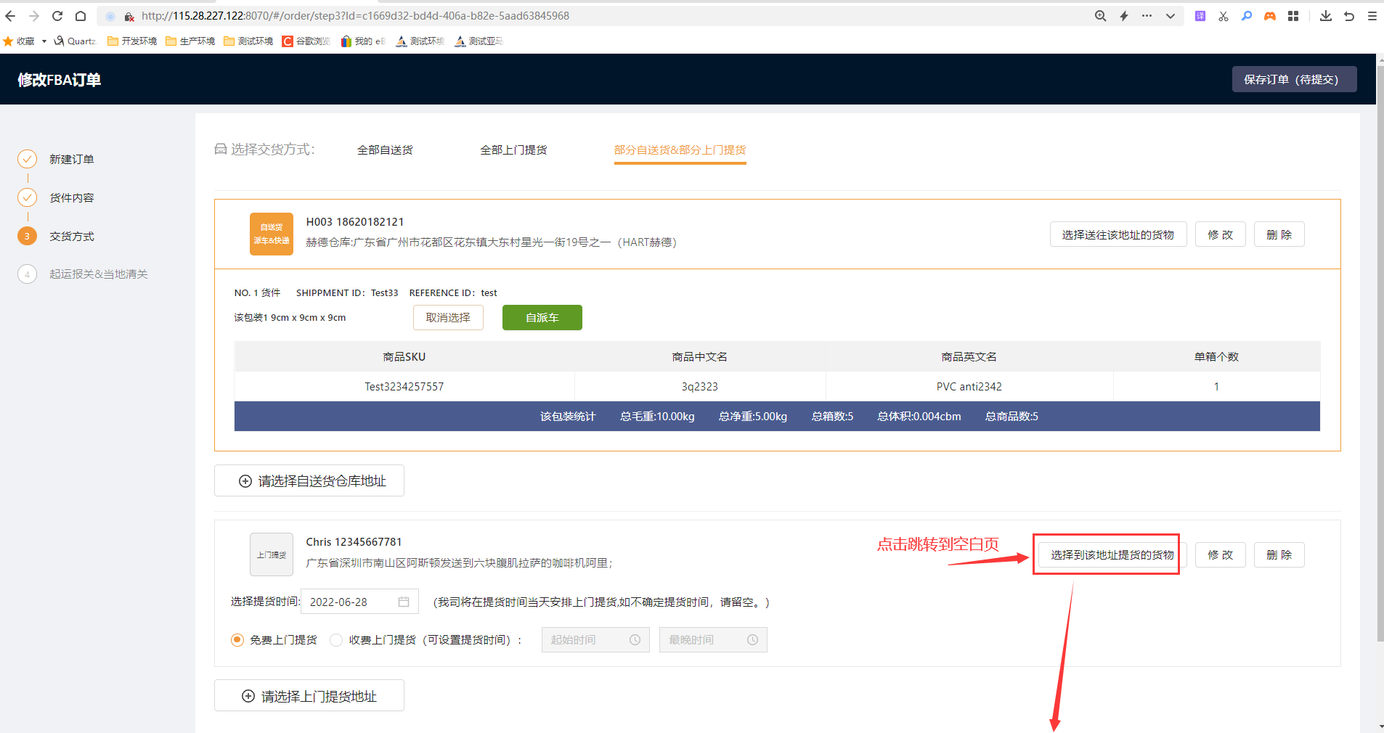Expand the address bar chevron dropdown
This screenshot has width=1384, height=733.
[1171, 16]
